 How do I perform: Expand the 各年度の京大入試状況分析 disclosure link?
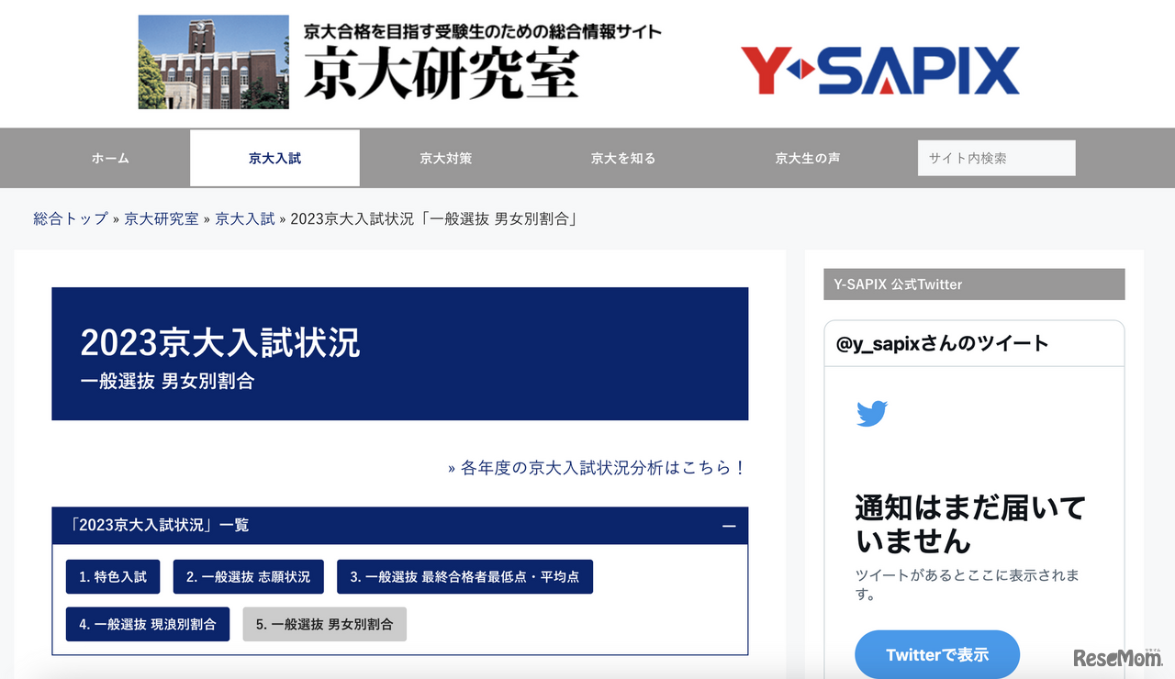click(597, 467)
